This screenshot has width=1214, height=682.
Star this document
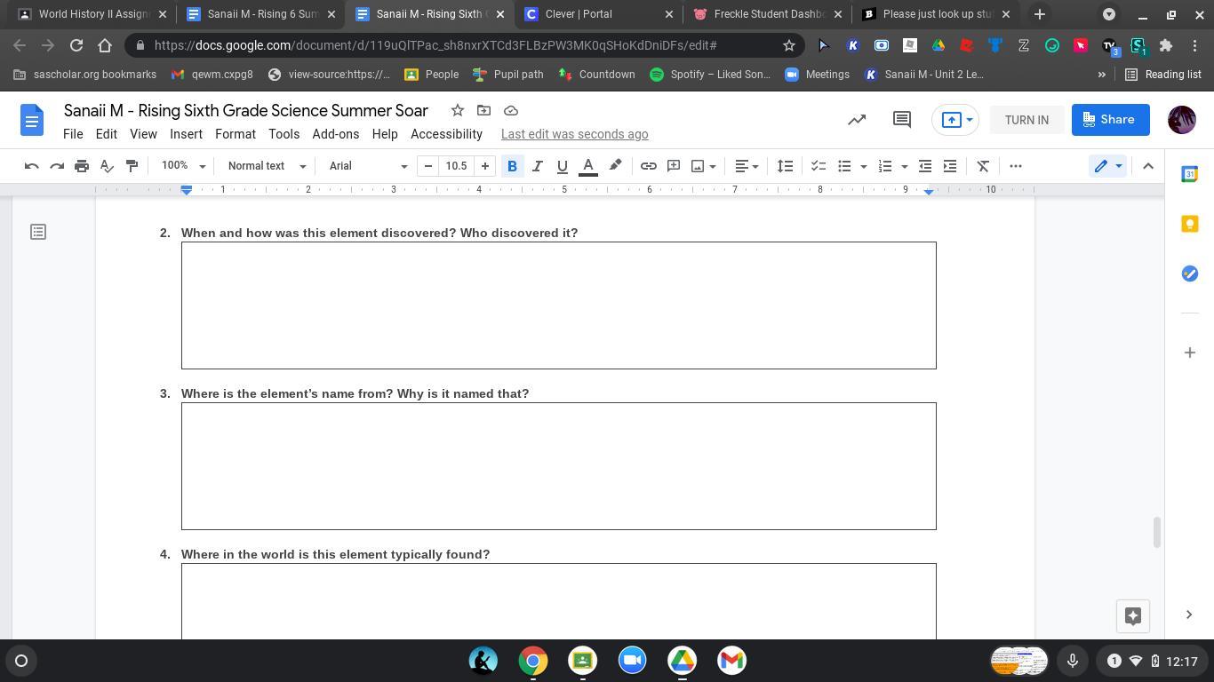(x=457, y=110)
